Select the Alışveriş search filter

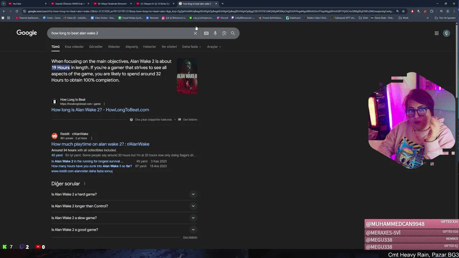tap(132, 47)
